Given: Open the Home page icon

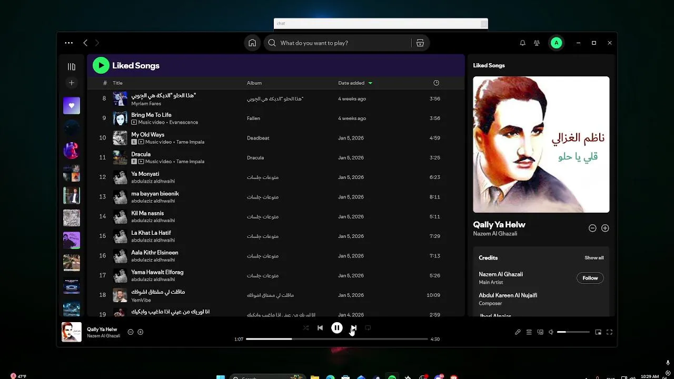Looking at the screenshot, I should pyautogui.click(x=252, y=43).
